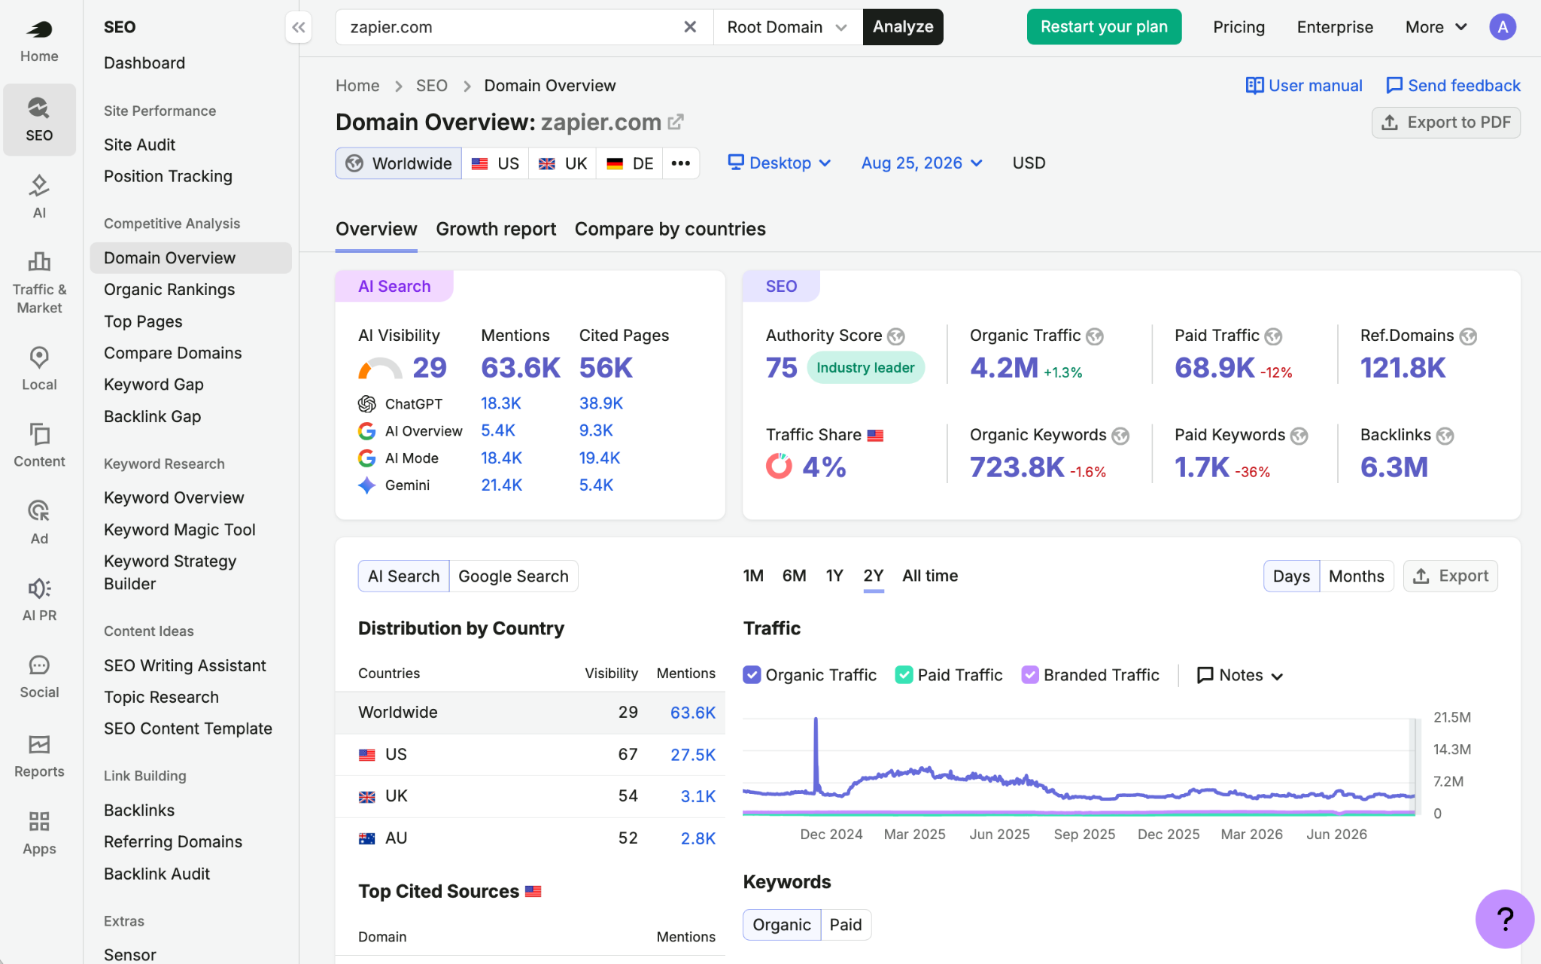Screen dimensions: 1541x964
Task: Click Ref.Domains globe icon
Action: 1468,336
